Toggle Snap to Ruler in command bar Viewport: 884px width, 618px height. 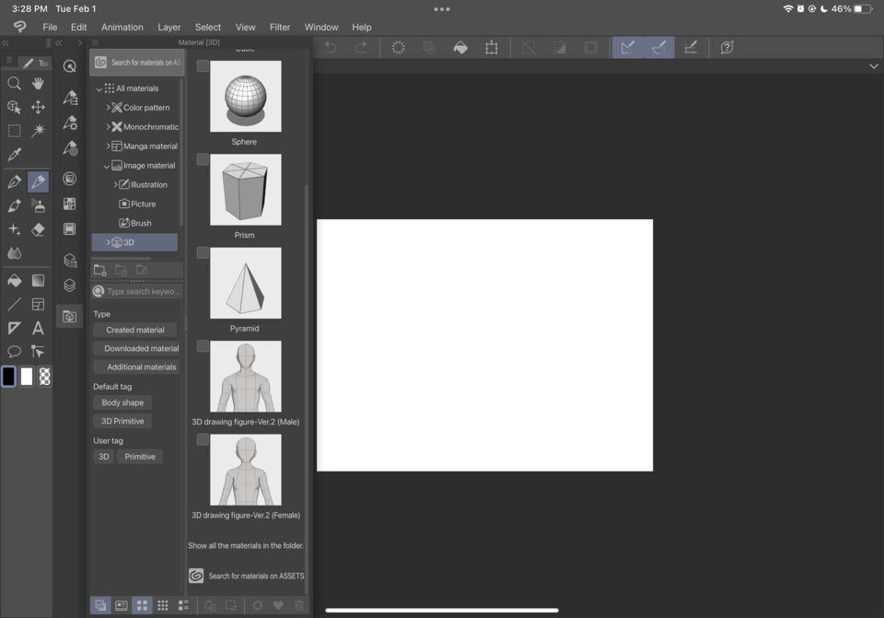point(628,48)
